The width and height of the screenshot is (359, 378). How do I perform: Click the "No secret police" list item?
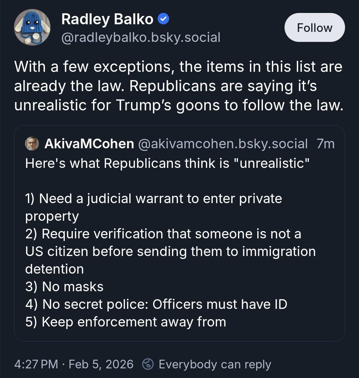(x=156, y=304)
